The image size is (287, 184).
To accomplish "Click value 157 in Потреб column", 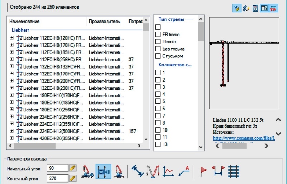I will [132, 131].
